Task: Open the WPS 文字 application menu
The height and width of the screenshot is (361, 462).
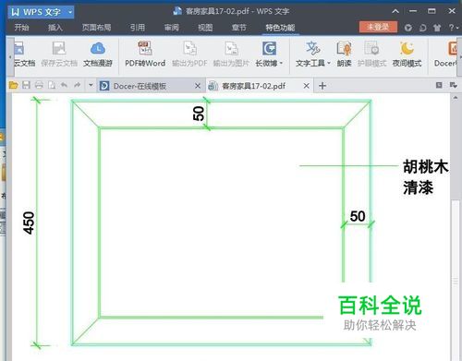Action: coord(41,12)
